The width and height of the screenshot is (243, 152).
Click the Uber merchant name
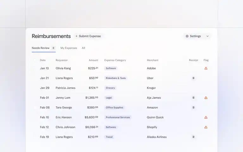pyautogui.click(x=150, y=78)
